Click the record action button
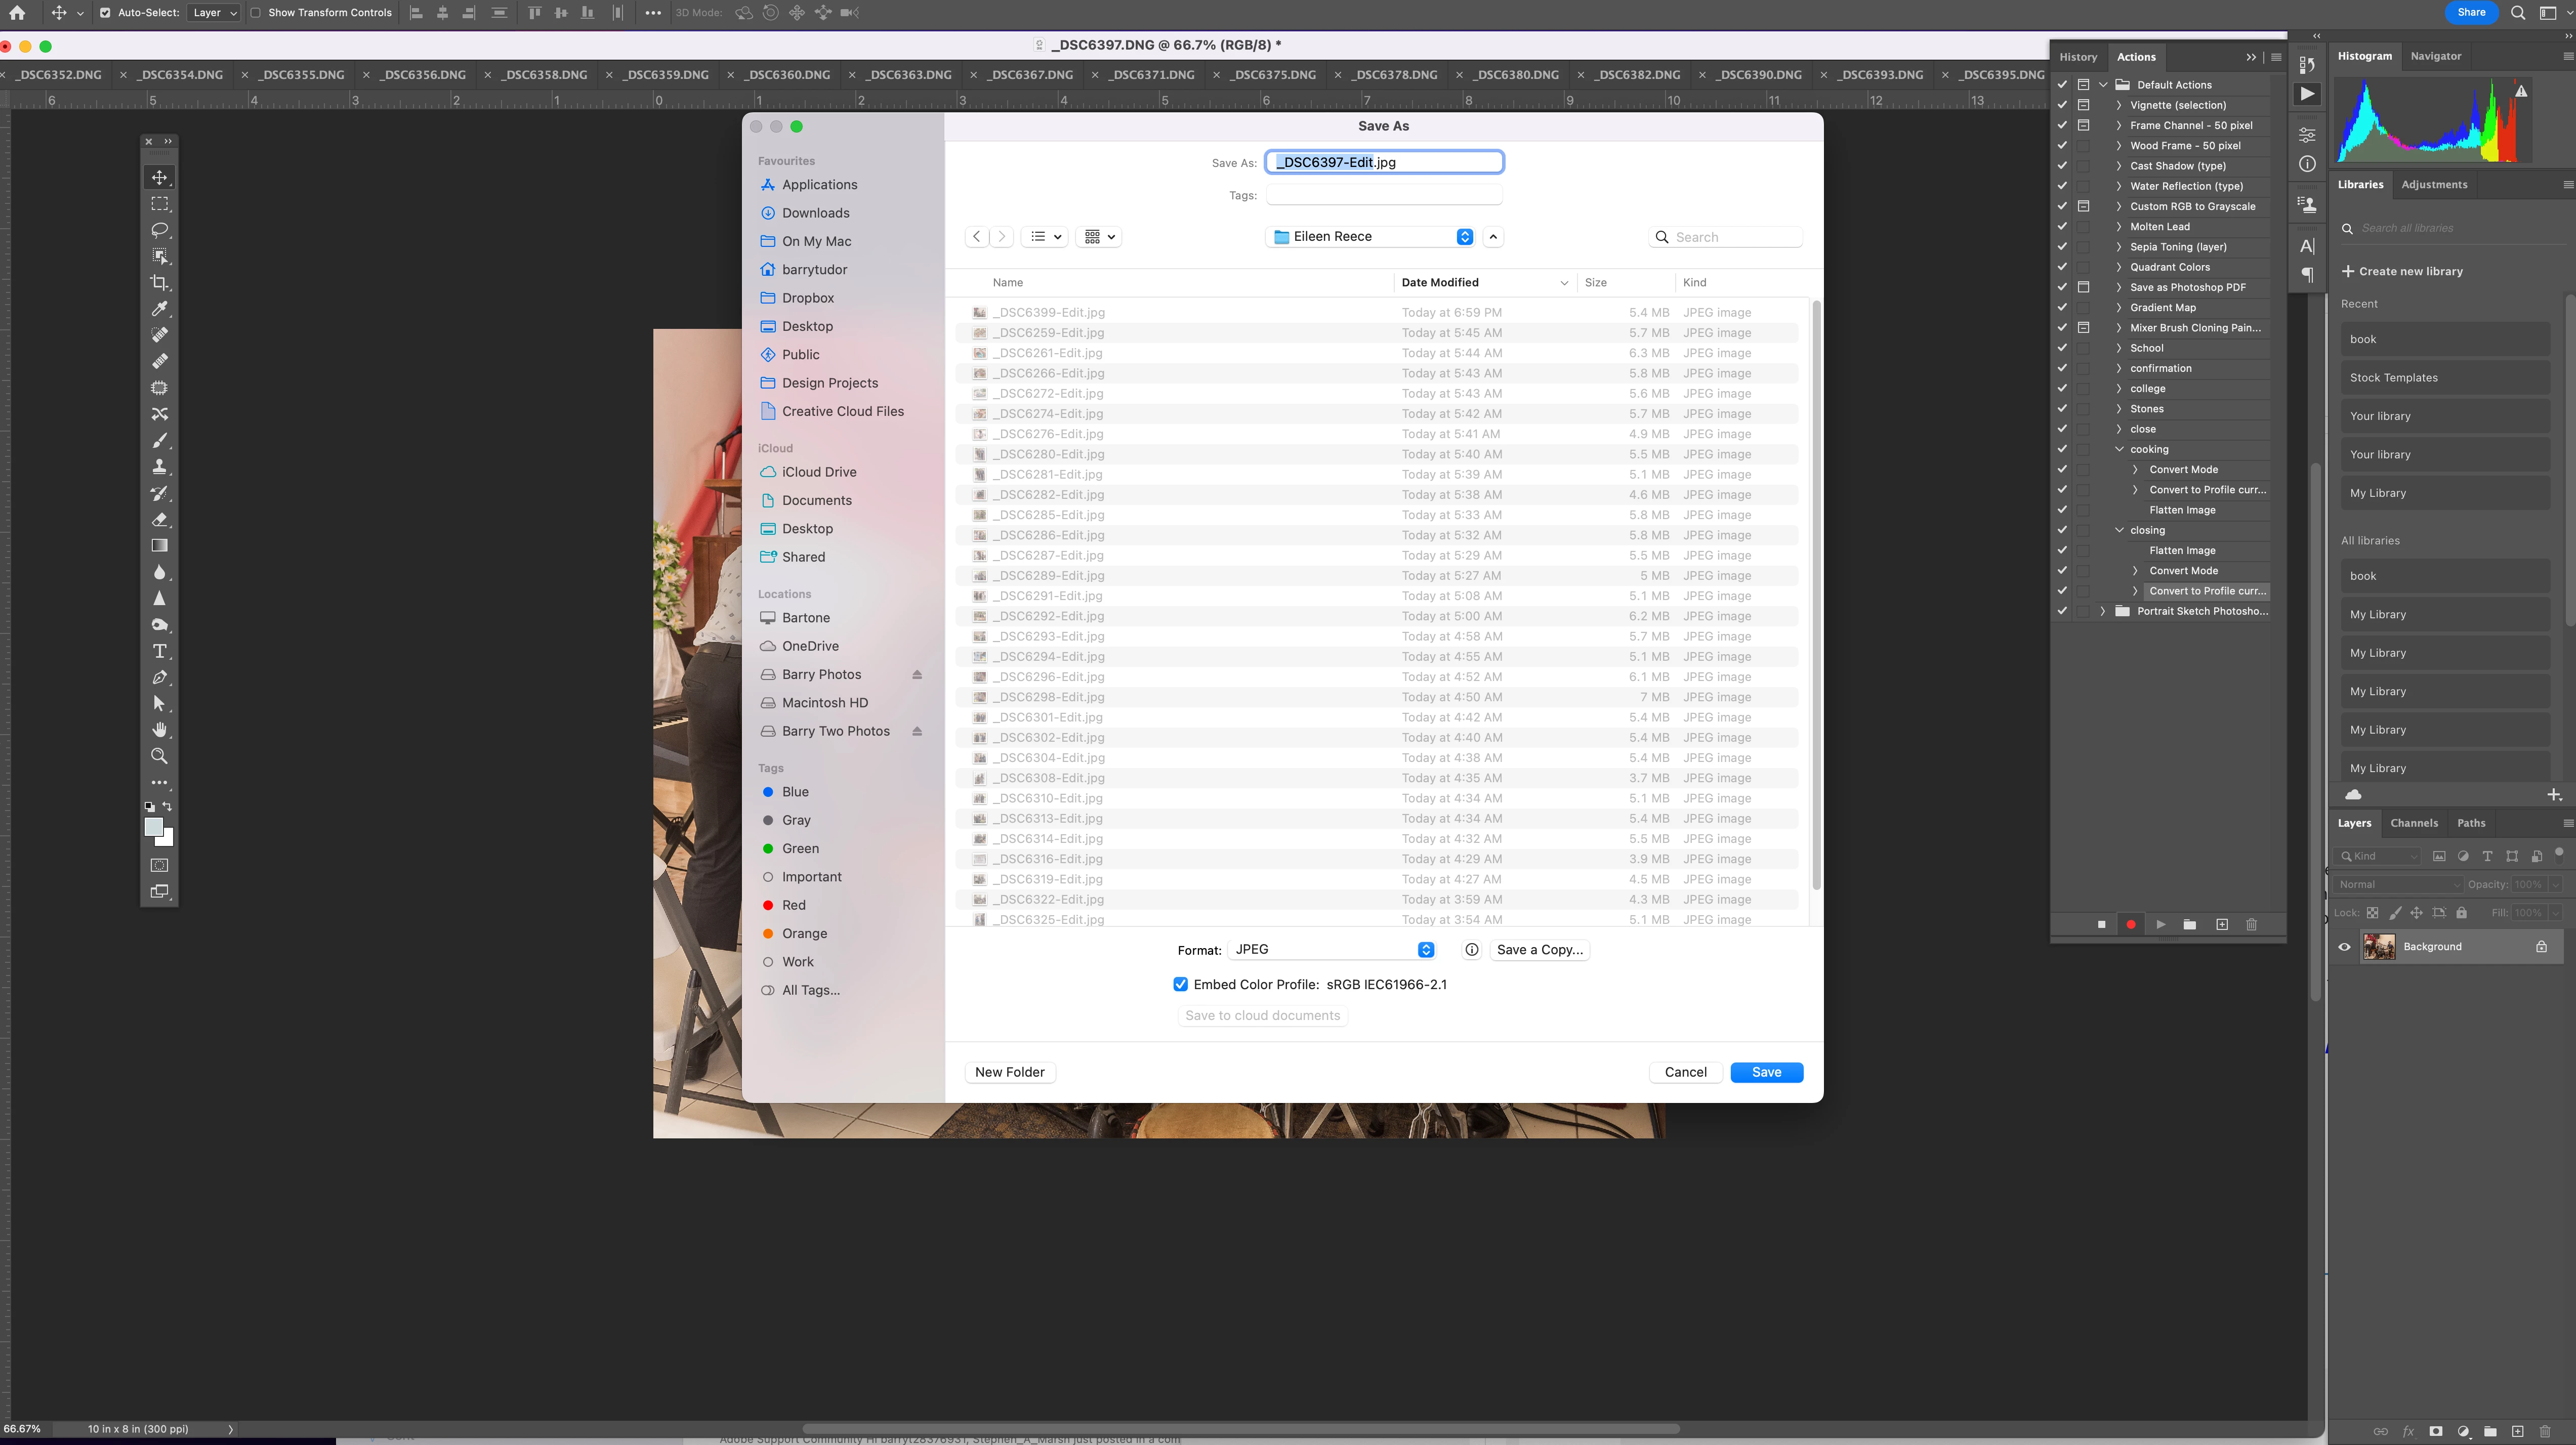Screen dimensions: 2576x1445 pos(2131,925)
